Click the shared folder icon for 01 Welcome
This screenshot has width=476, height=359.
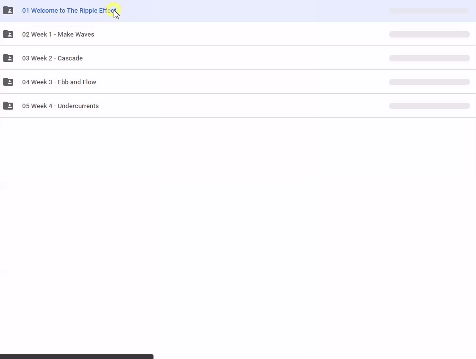click(8, 10)
